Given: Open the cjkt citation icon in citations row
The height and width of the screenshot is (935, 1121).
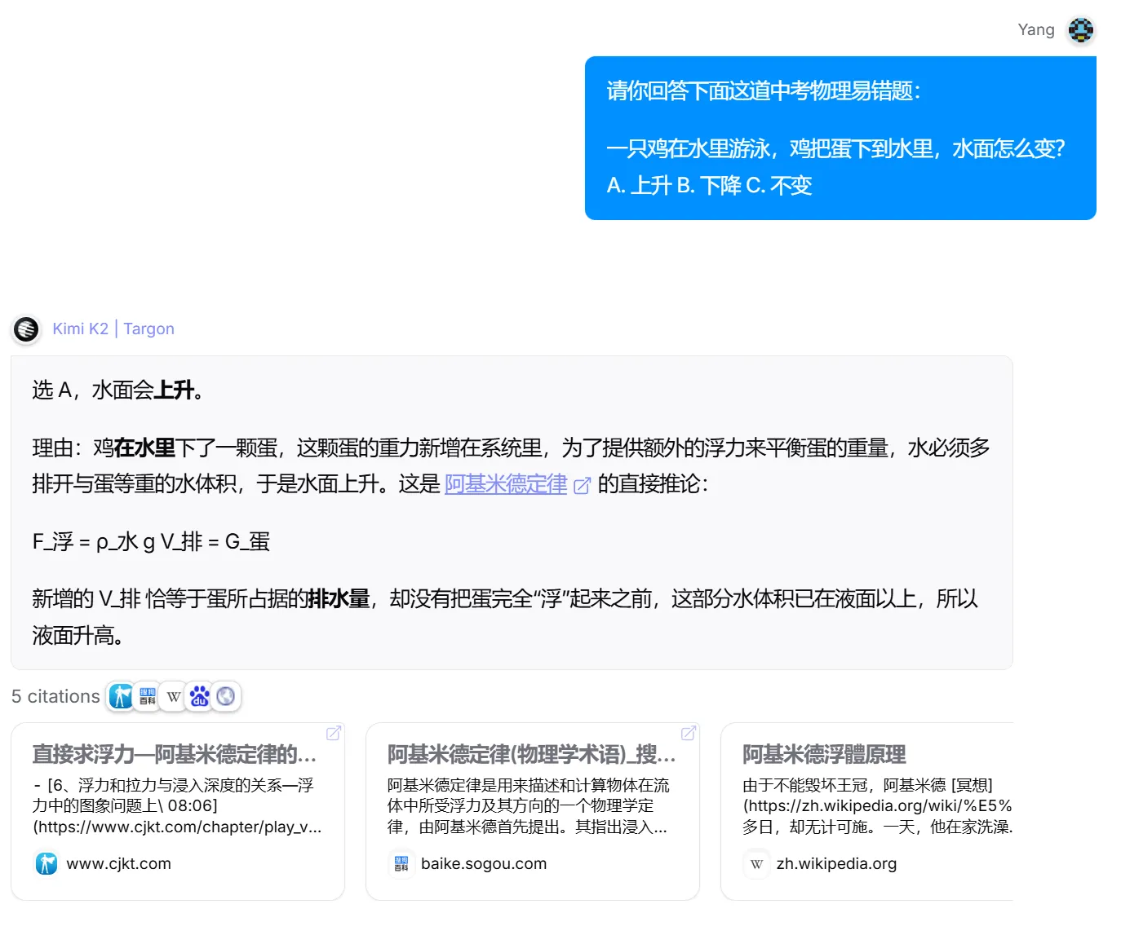Looking at the screenshot, I should pos(122,696).
